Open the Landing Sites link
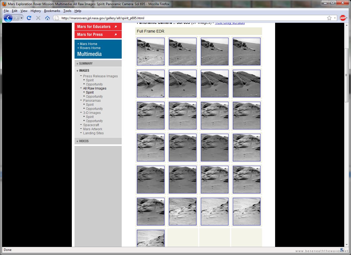 tap(93, 133)
